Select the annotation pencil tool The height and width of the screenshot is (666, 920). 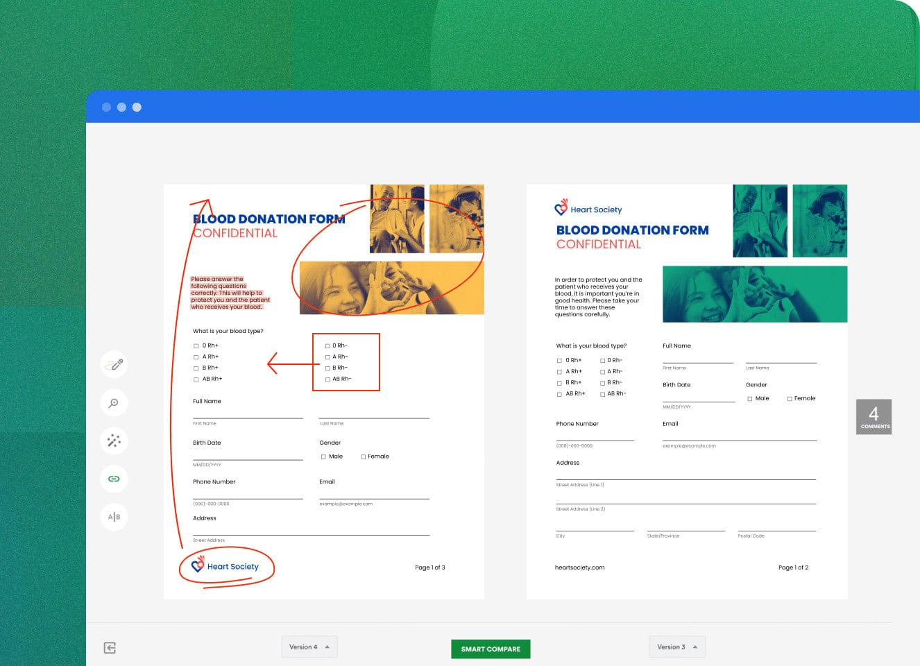114,364
